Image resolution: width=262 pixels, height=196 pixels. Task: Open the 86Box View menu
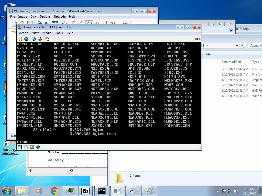(35, 33)
